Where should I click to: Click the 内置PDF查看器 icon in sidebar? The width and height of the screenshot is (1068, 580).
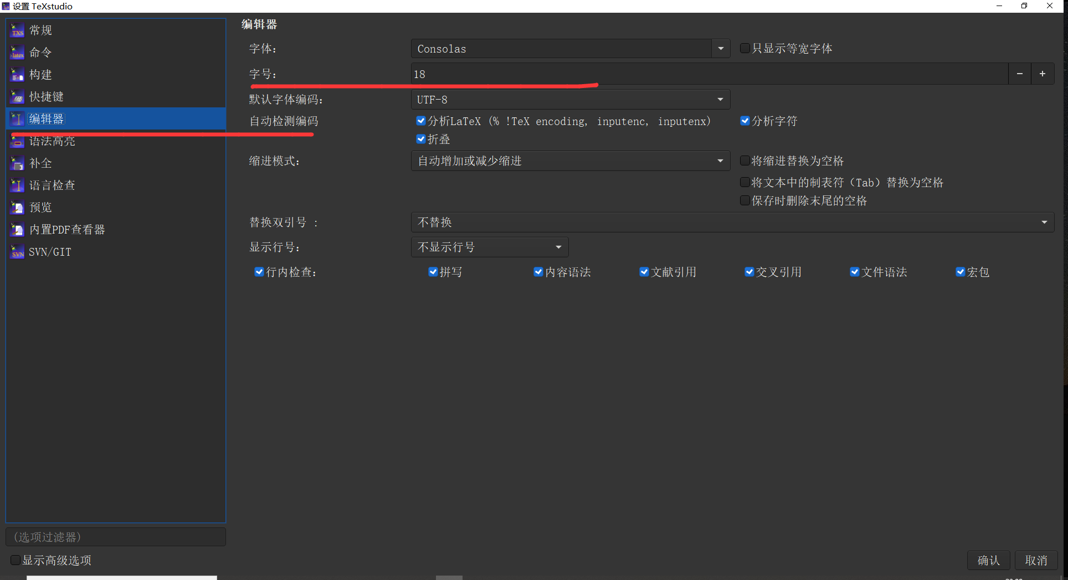click(x=18, y=230)
